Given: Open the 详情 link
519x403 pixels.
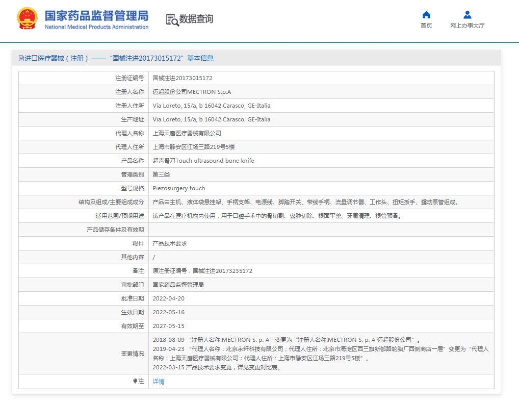Looking at the screenshot, I should click(159, 382).
